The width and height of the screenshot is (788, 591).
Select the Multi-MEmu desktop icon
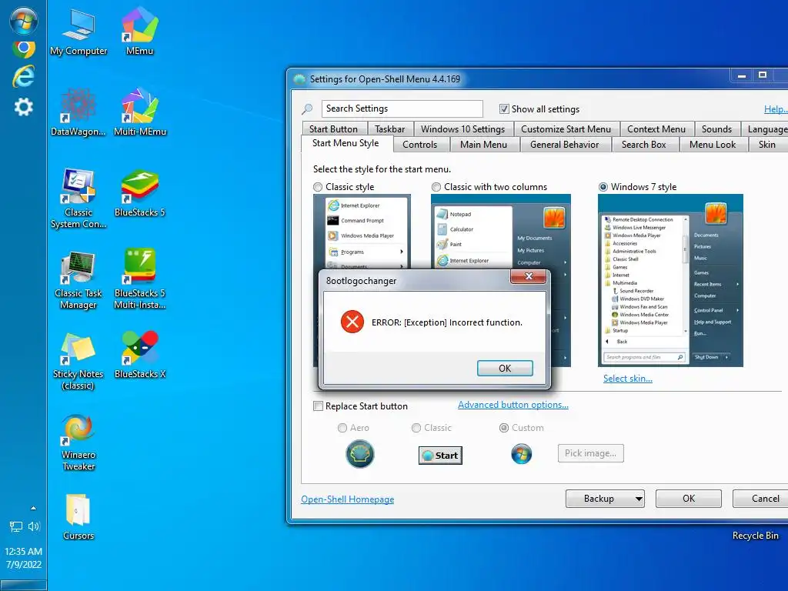140,112
